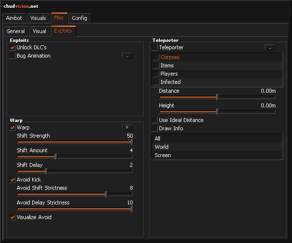The height and width of the screenshot is (243, 292).
Task: Open the General sub-tab
Action: coord(16,31)
